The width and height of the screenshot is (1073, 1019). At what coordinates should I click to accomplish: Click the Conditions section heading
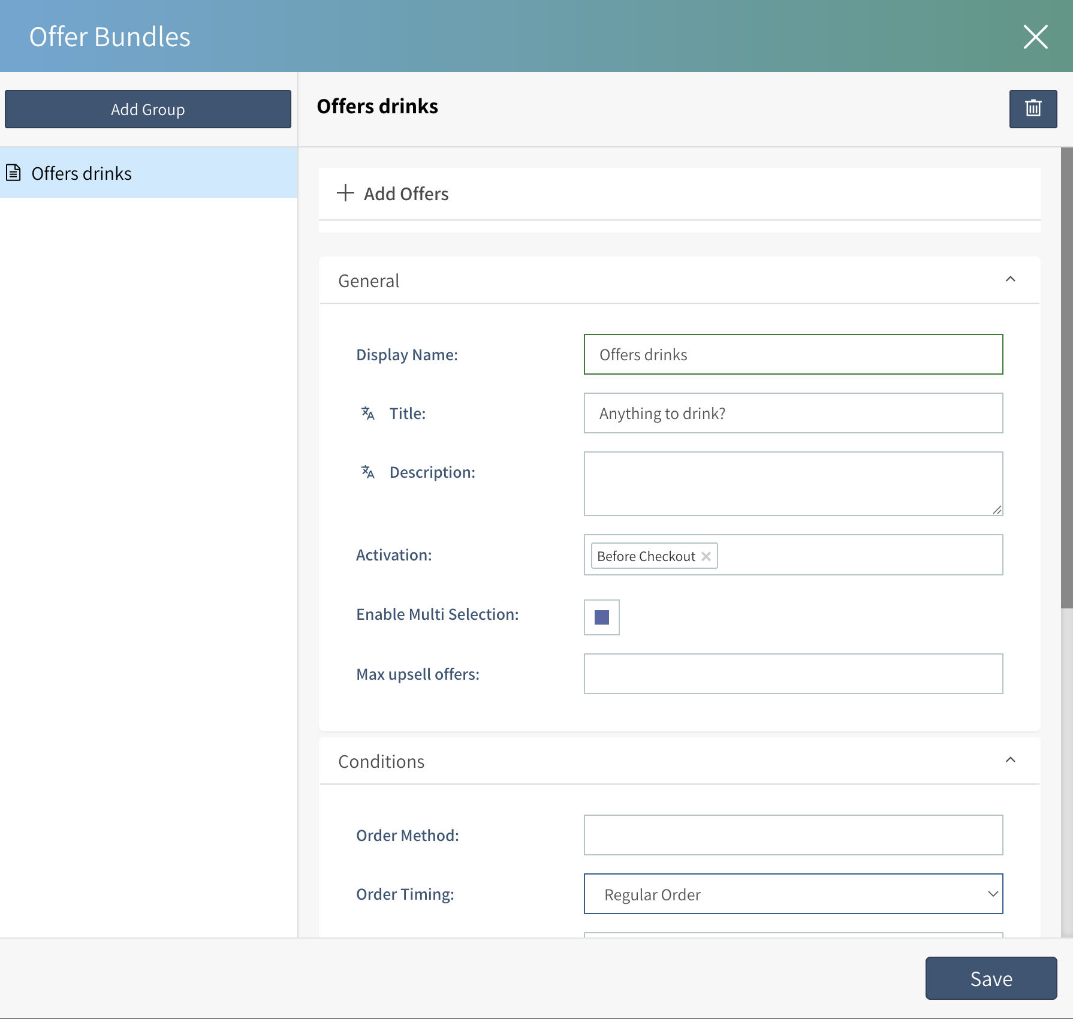(x=381, y=761)
